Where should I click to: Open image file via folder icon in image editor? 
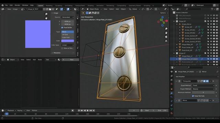[x=50, y=9]
